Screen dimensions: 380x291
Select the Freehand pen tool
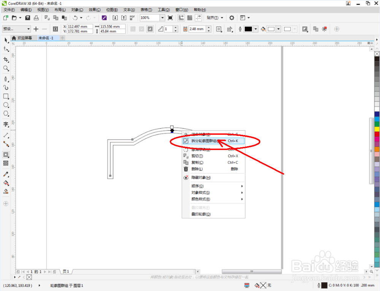[x=6, y=79]
